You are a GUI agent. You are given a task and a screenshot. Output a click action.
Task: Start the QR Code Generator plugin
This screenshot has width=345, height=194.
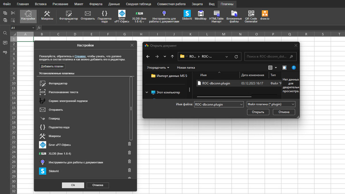pyautogui.click(x=251, y=16)
